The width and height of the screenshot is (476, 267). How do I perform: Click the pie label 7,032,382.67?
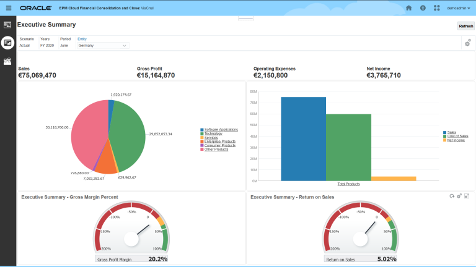click(x=94, y=179)
